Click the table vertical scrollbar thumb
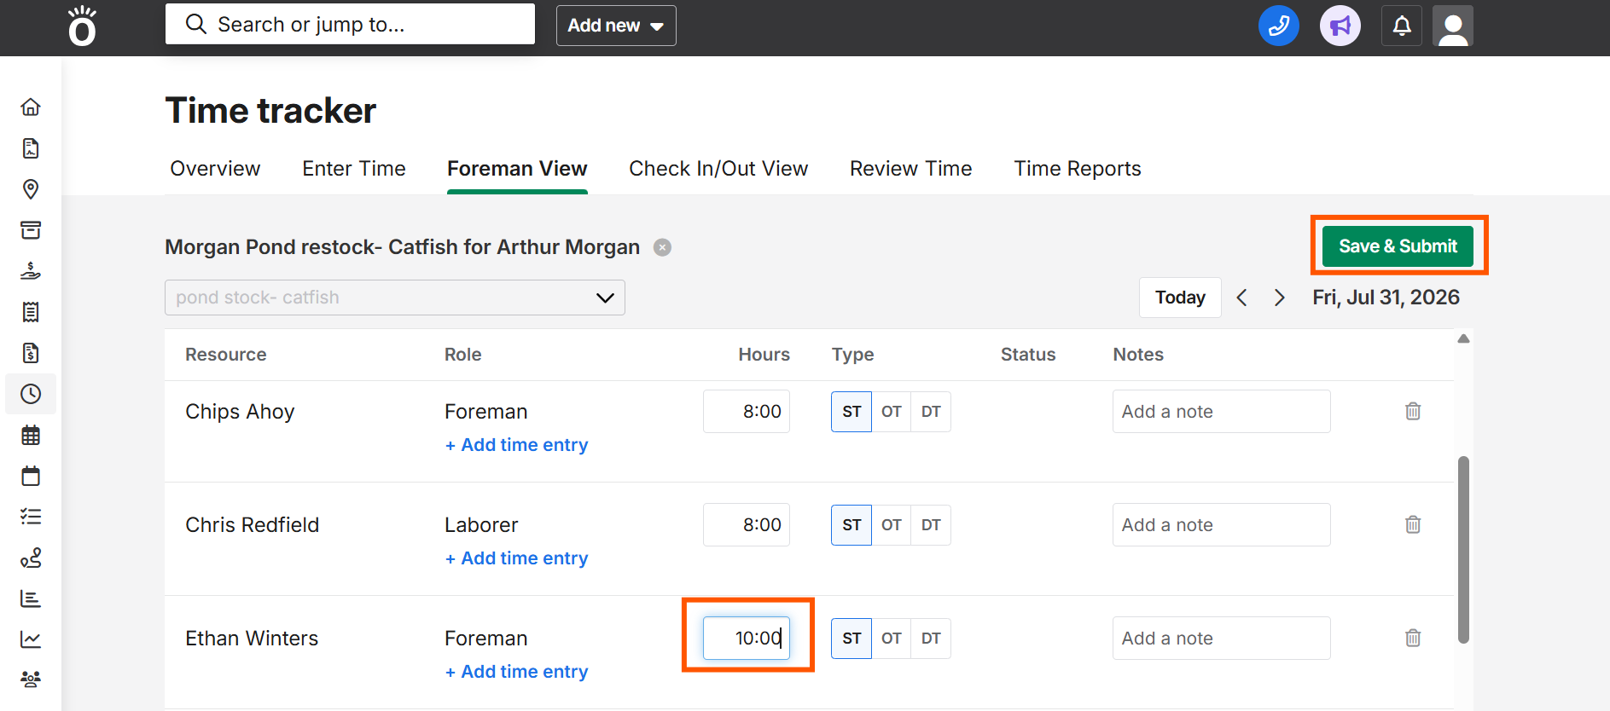The height and width of the screenshot is (711, 1610). coord(1463,550)
